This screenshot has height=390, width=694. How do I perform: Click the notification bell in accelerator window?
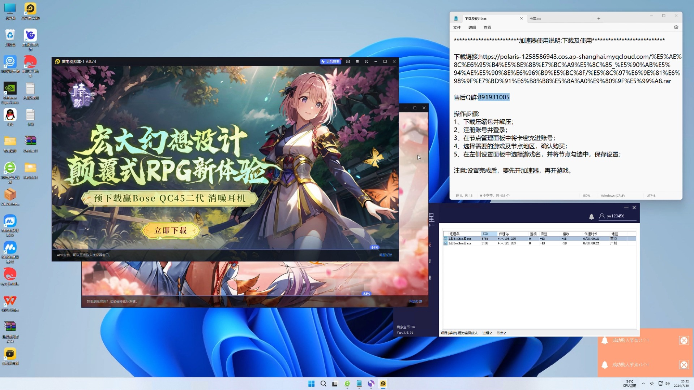pyautogui.click(x=591, y=217)
